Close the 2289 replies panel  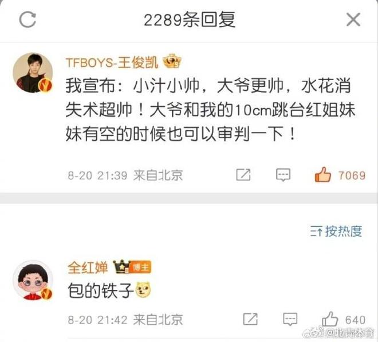click(353, 20)
